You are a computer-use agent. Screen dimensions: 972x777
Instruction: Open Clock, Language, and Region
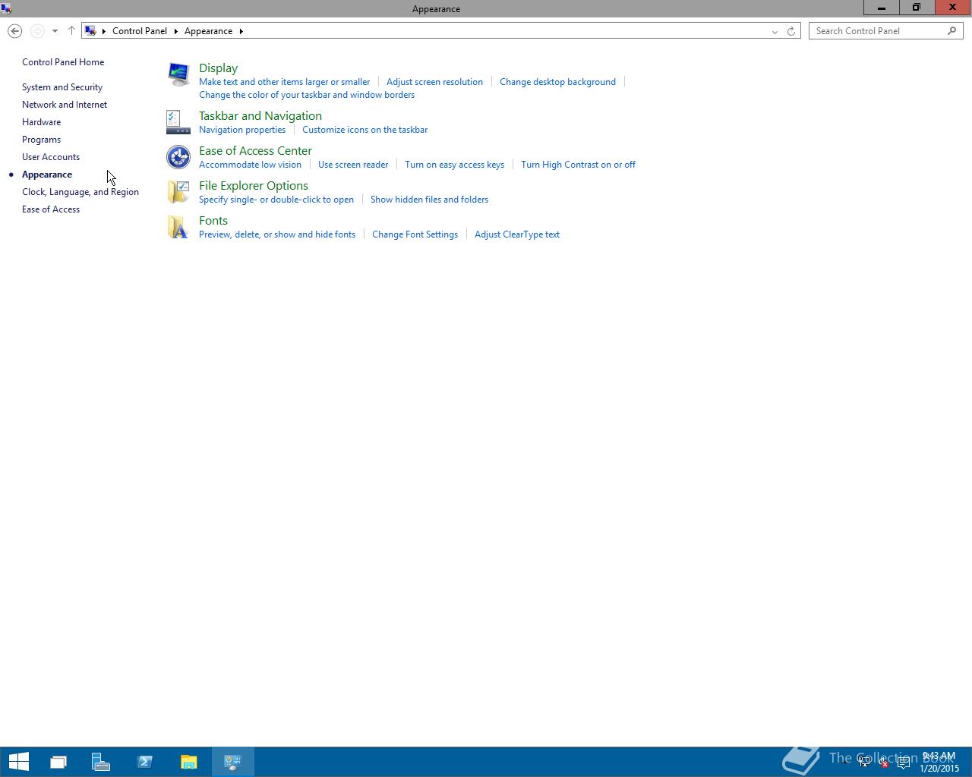coord(80,192)
